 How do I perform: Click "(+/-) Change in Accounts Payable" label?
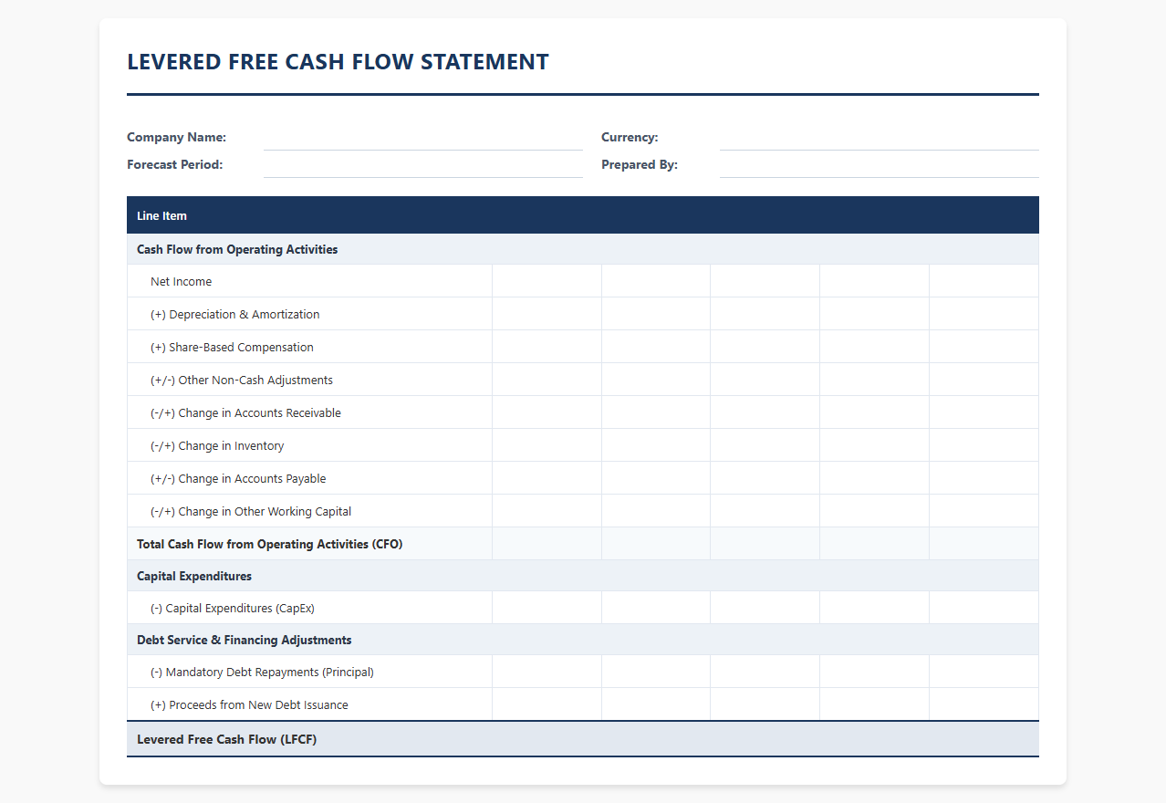(238, 479)
